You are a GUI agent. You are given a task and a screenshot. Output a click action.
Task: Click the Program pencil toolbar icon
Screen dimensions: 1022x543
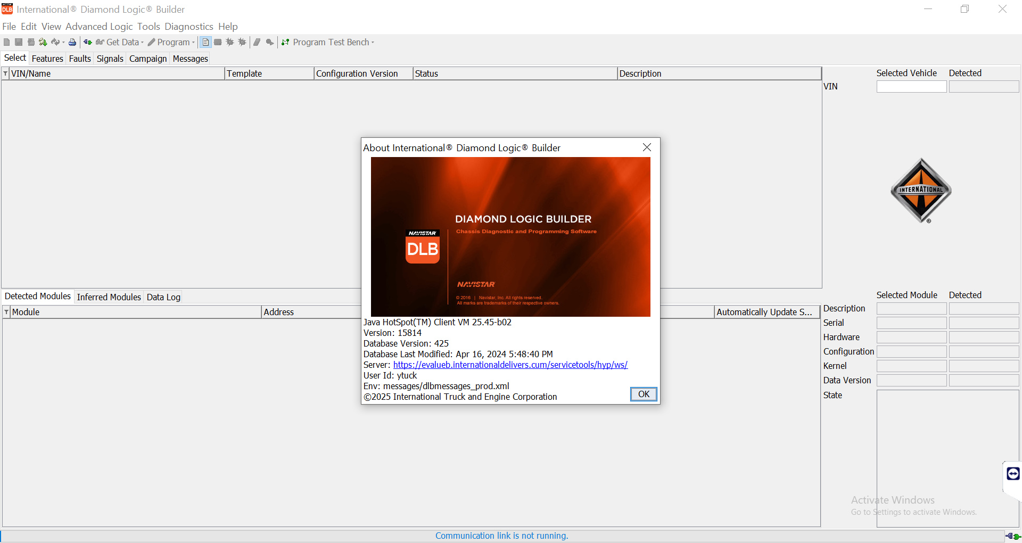coord(151,42)
